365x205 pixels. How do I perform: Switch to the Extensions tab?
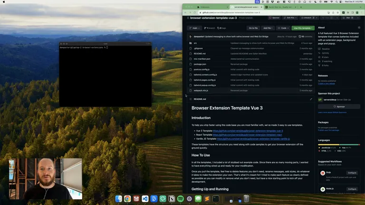click(211, 7)
